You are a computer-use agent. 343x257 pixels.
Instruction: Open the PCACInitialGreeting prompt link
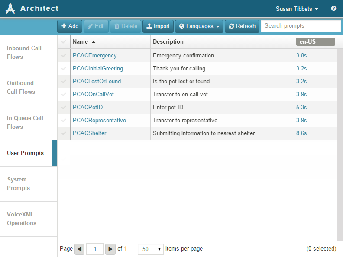(x=98, y=69)
